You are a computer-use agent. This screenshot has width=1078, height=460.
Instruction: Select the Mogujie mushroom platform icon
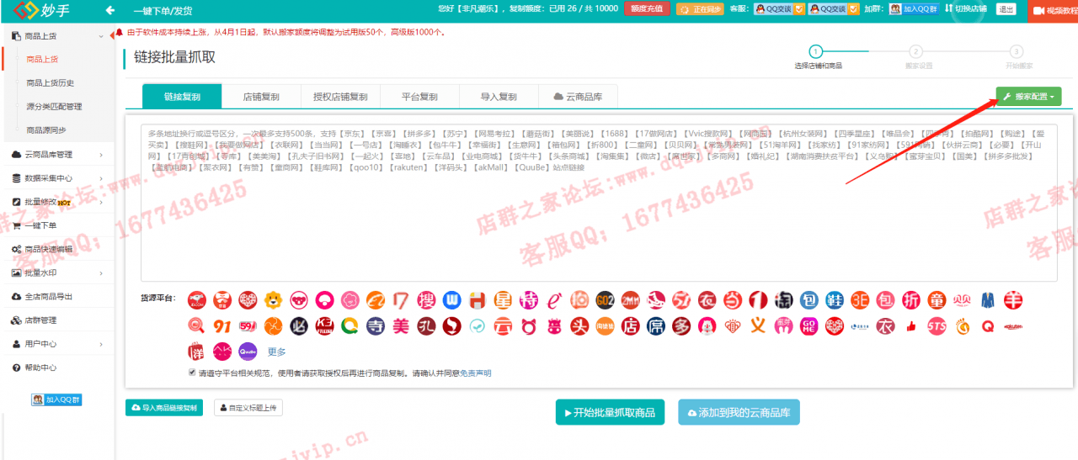(324, 299)
